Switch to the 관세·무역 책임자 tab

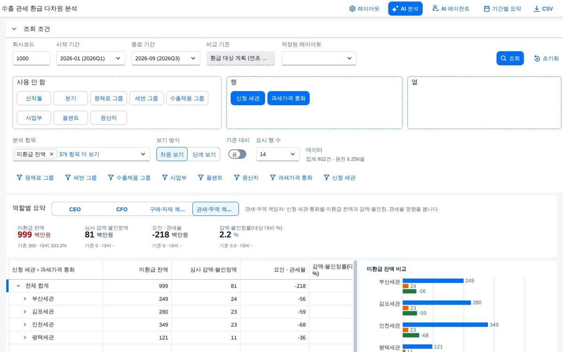click(x=215, y=209)
